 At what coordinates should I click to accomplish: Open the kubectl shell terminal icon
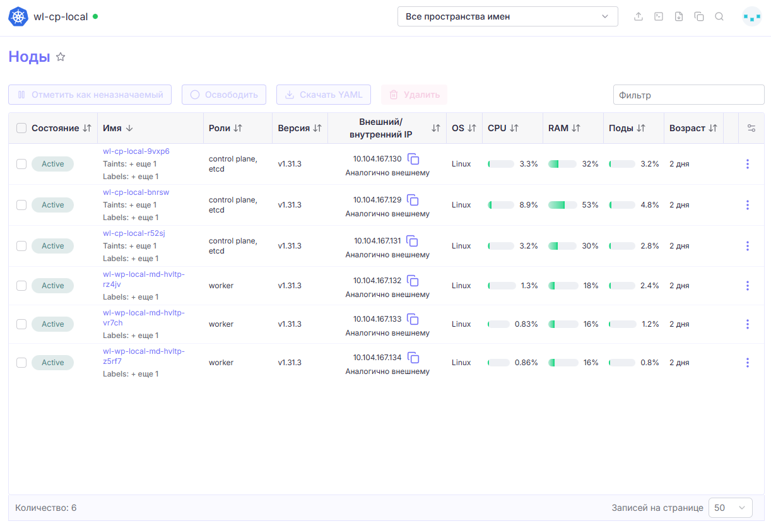(x=659, y=16)
